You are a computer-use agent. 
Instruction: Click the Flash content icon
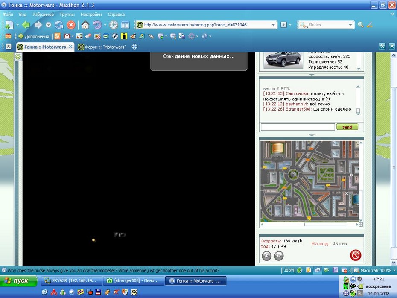(115, 36)
